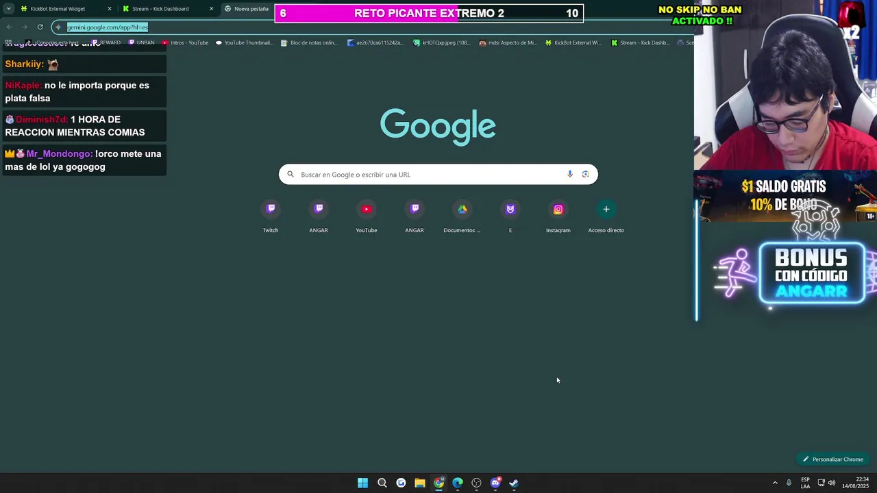Close the Stream - Kick Dashboard tab

point(211,9)
